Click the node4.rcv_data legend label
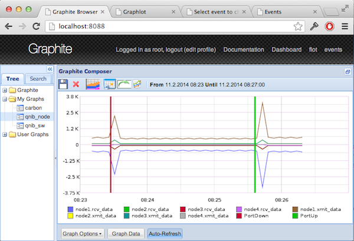Image resolution: width=354 pixels, height=241 pixels. (263, 209)
